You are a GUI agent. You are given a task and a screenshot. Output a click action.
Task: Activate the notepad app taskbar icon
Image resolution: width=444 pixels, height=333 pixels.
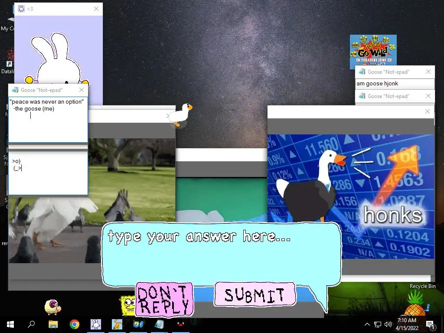click(160, 324)
